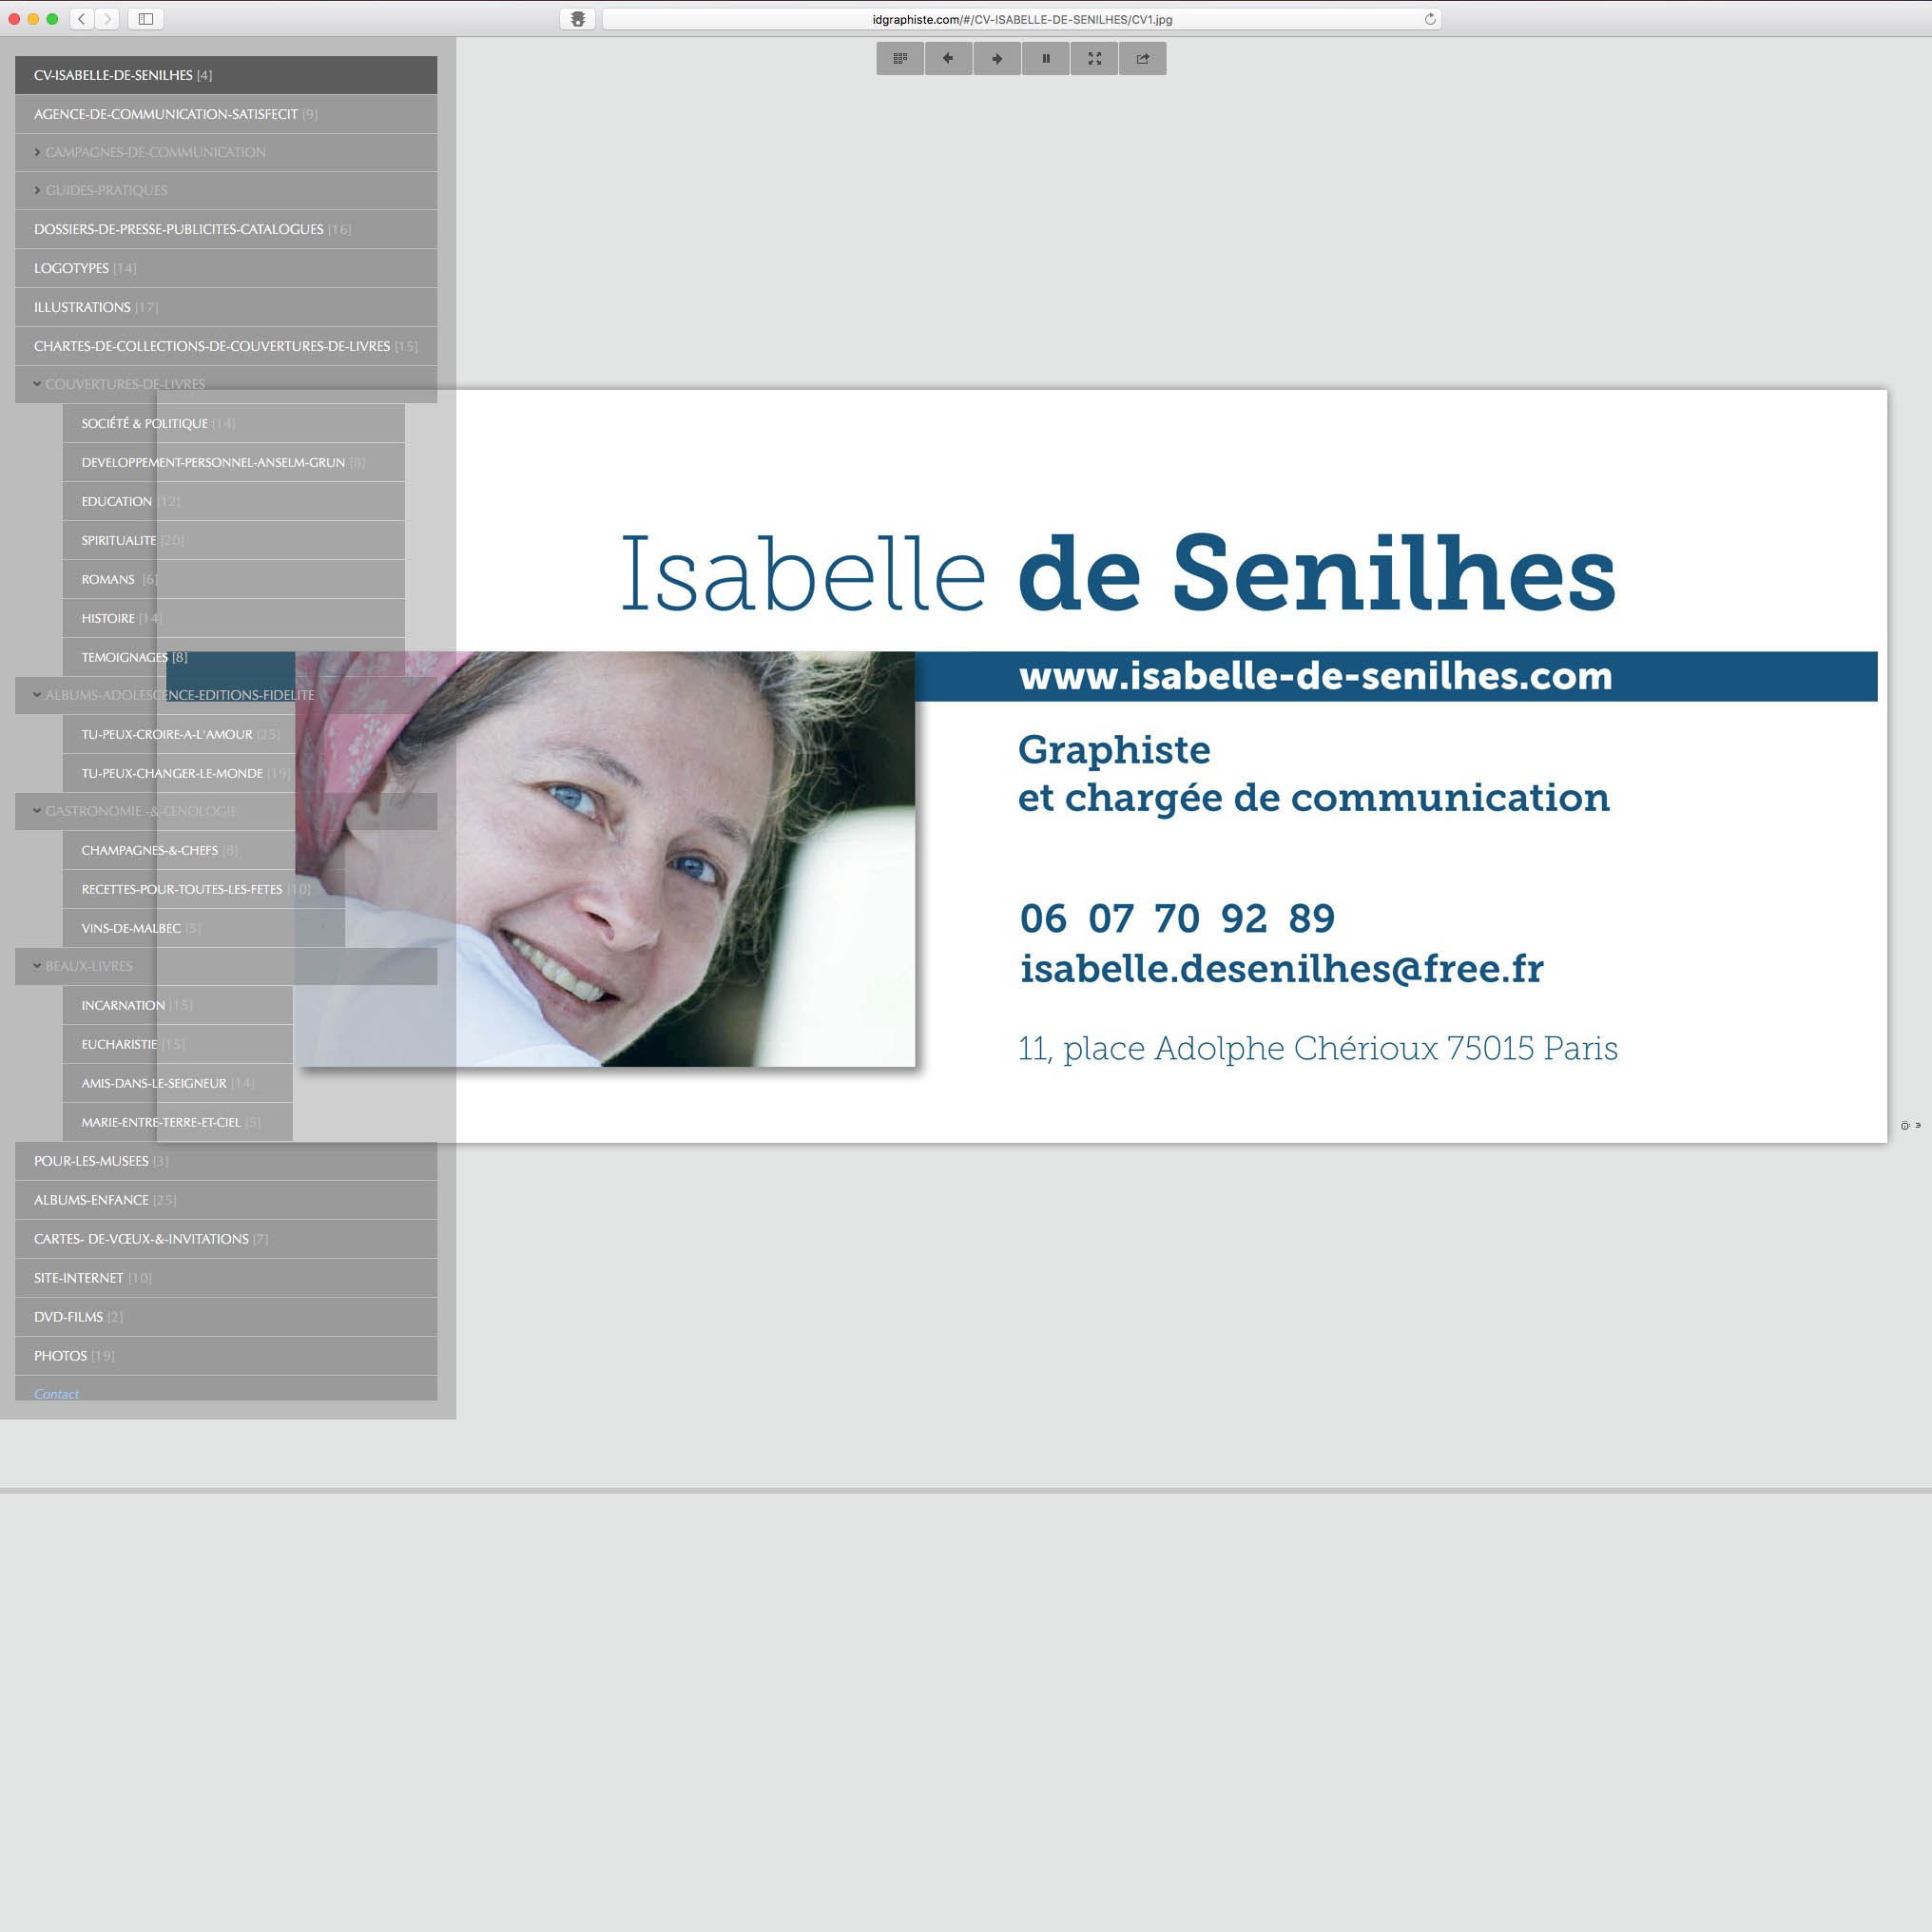Image resolution: width=1932 pixels, height=1932 pixels.
Task: Pause the slideshow playback
Action: click(x=1045, y=59)
